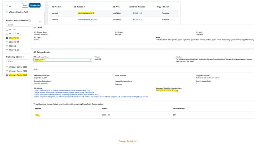256x144 pixels.
Task: Switch to the VMwareTools tab
Action: (86, 104)
